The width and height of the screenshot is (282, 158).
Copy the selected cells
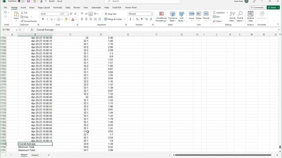click(x=25, y=17)
